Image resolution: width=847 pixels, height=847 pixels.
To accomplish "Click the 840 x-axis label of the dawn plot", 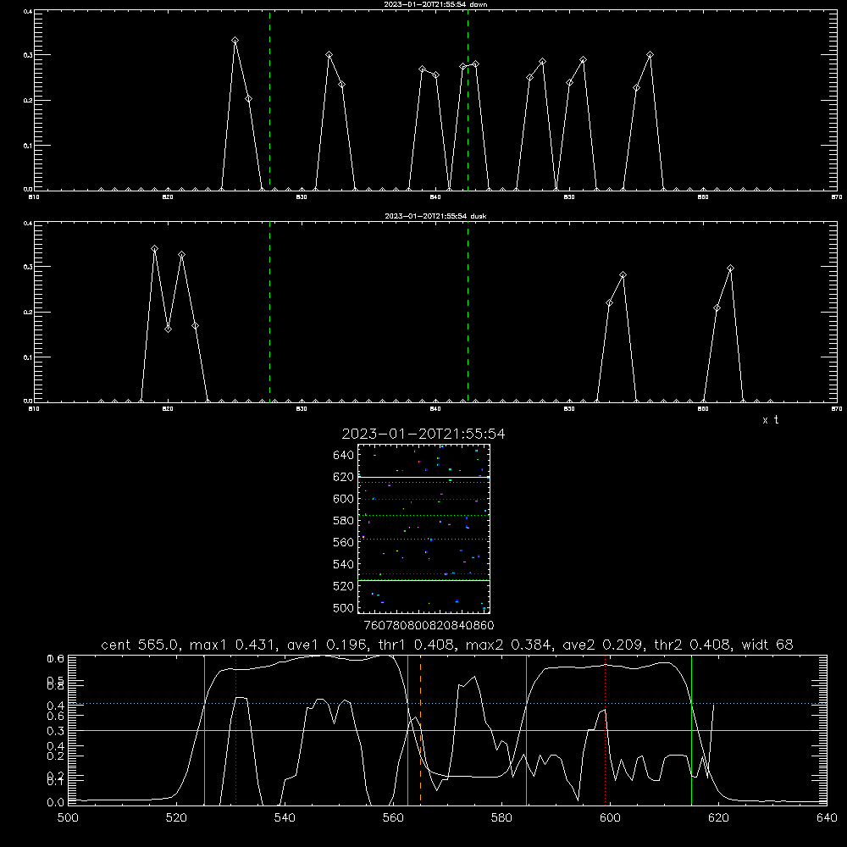I will [x=435, y=197].
